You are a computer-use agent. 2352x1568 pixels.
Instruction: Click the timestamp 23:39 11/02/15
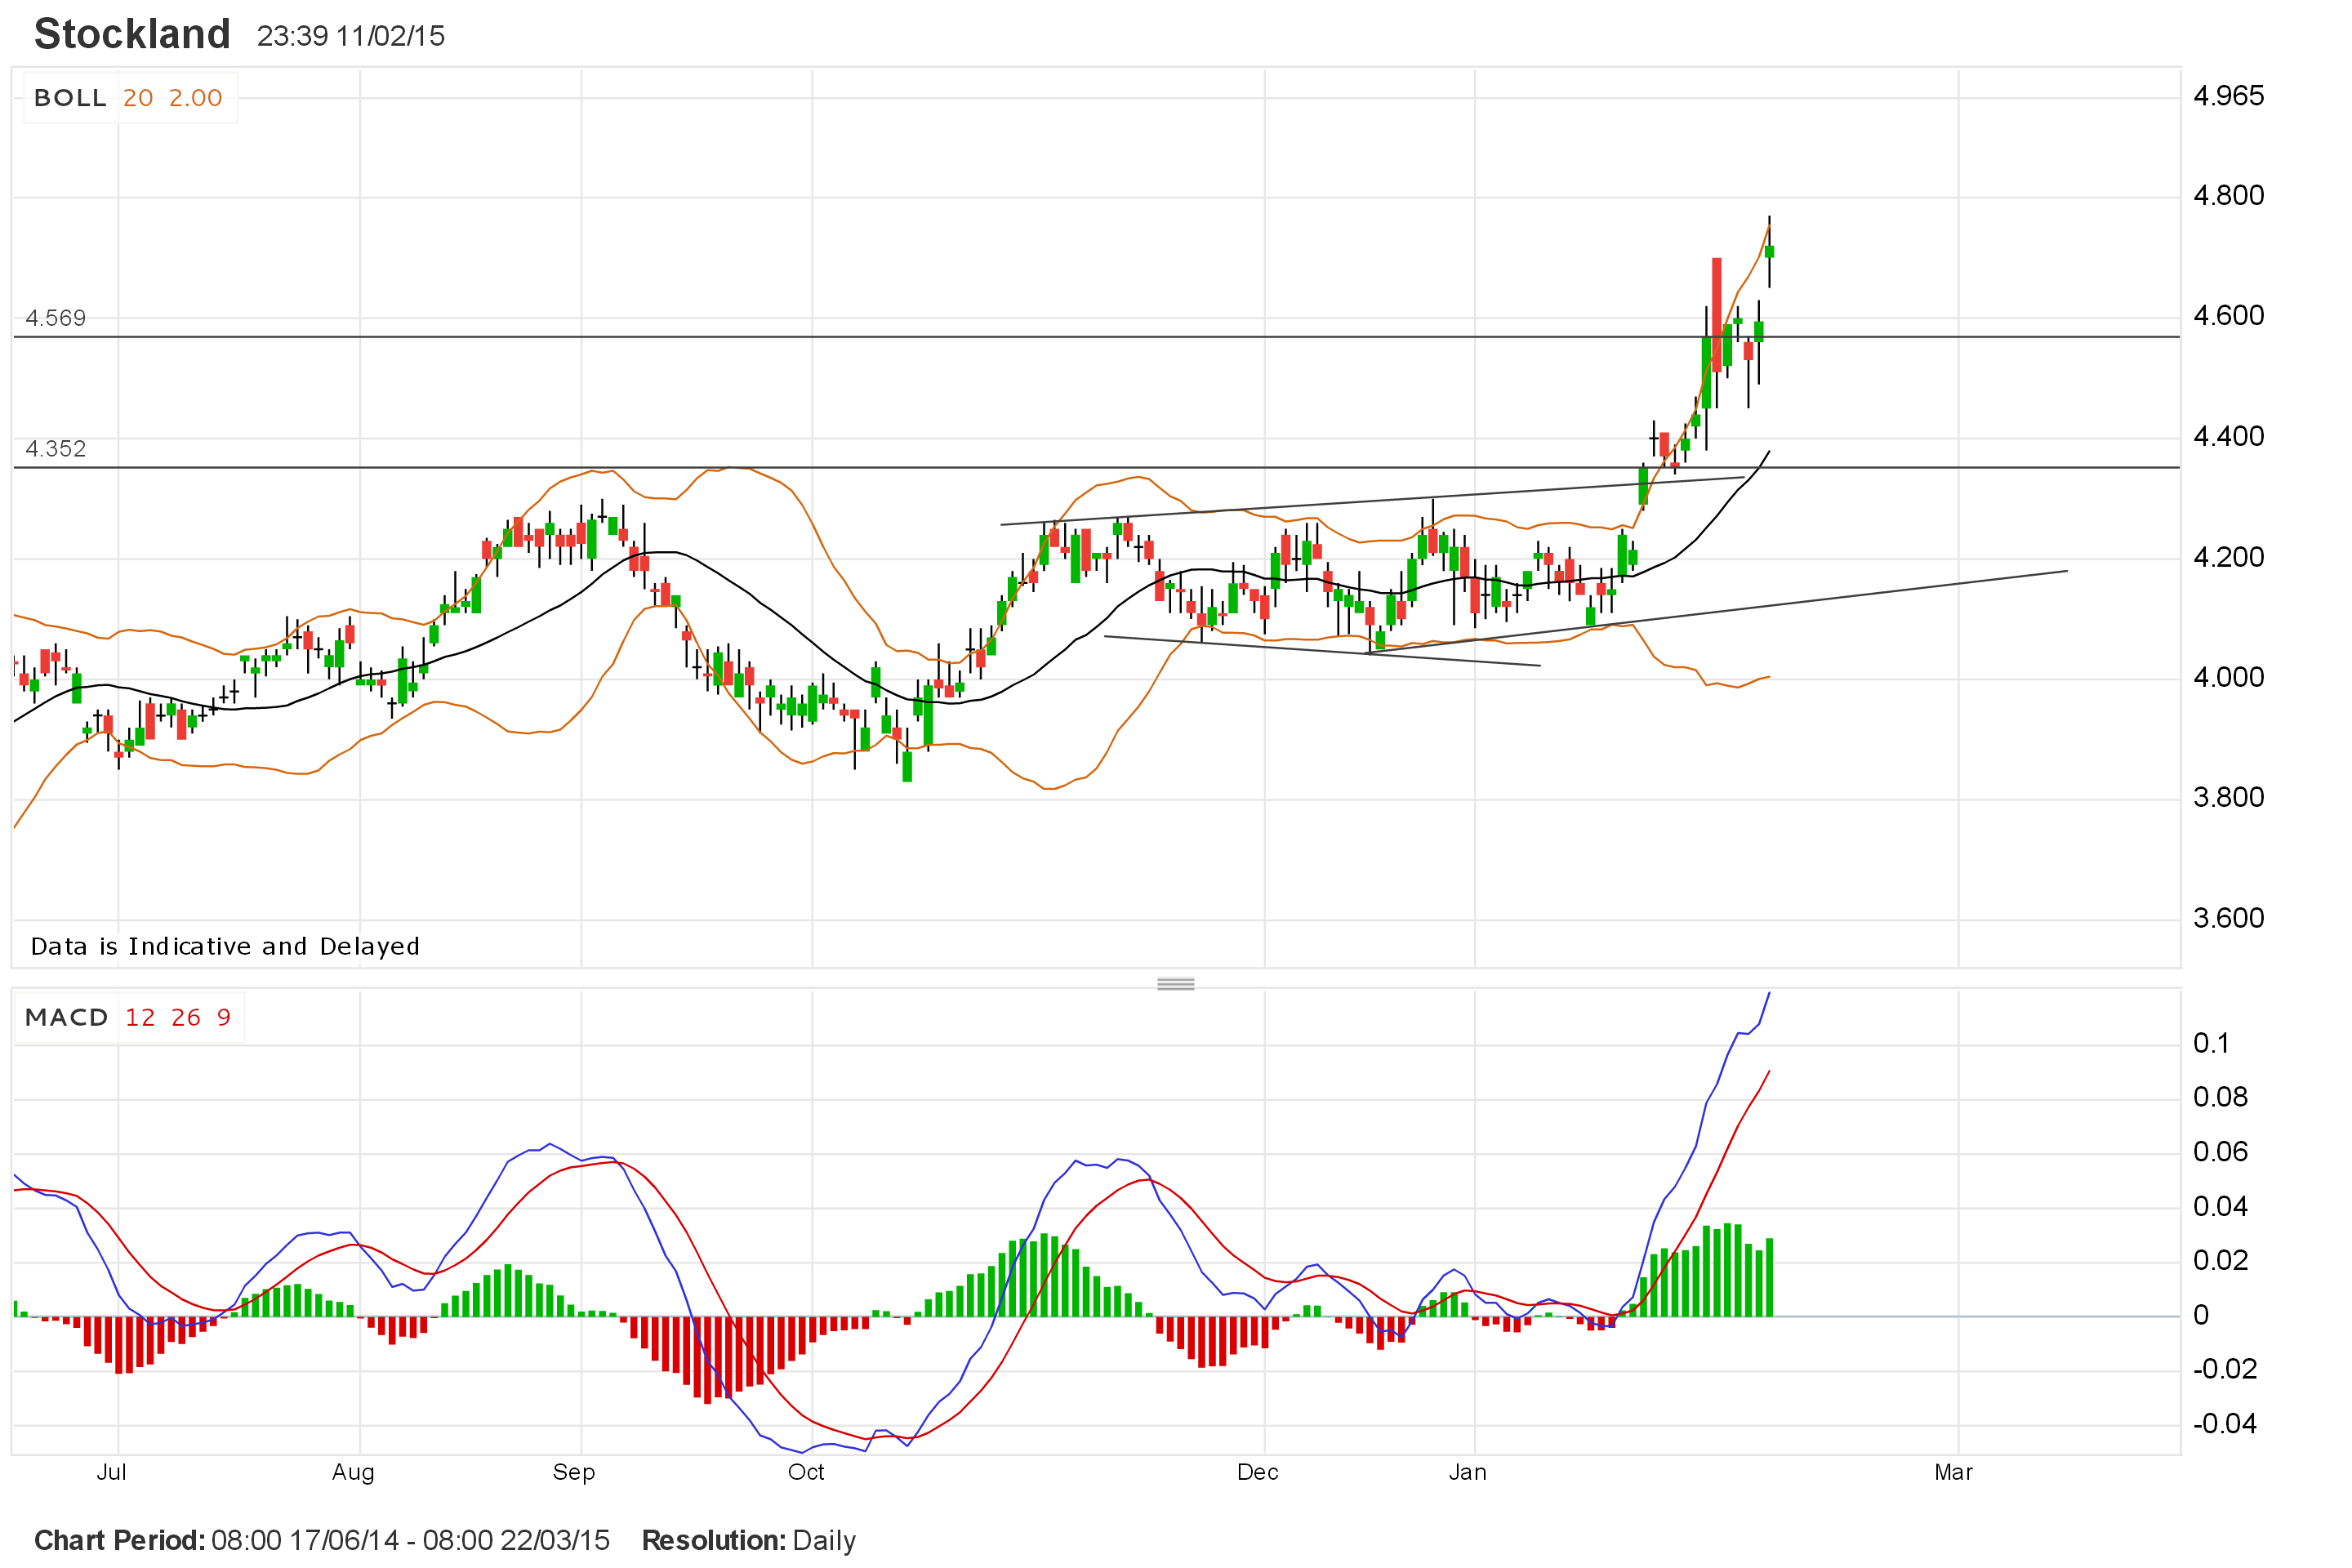point(350,36)
